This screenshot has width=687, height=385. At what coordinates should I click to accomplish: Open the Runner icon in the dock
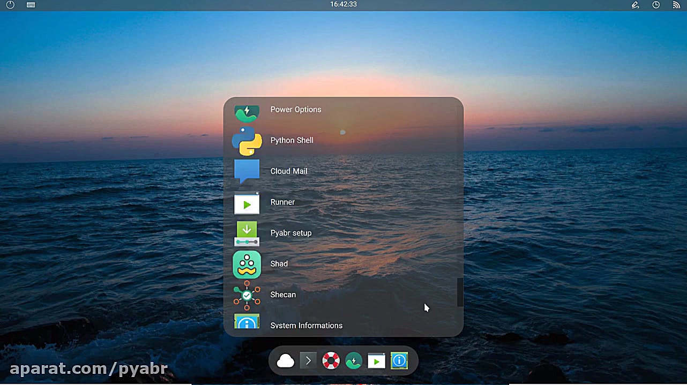376,361
